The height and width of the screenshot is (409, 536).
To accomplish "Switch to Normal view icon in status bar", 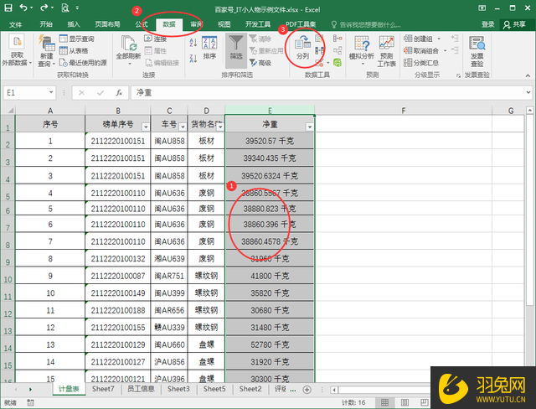I will pos(384,402).
